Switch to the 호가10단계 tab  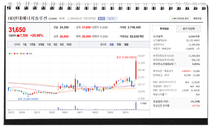(189, 29)
